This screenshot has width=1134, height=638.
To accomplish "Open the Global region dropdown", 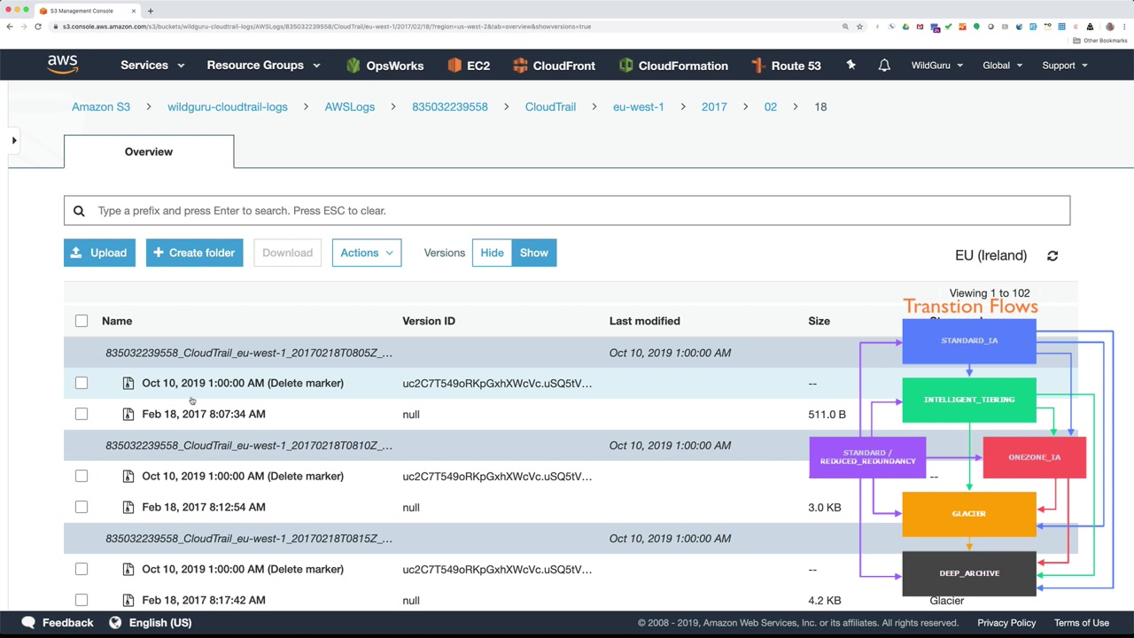I will (x=1002, y=66).
